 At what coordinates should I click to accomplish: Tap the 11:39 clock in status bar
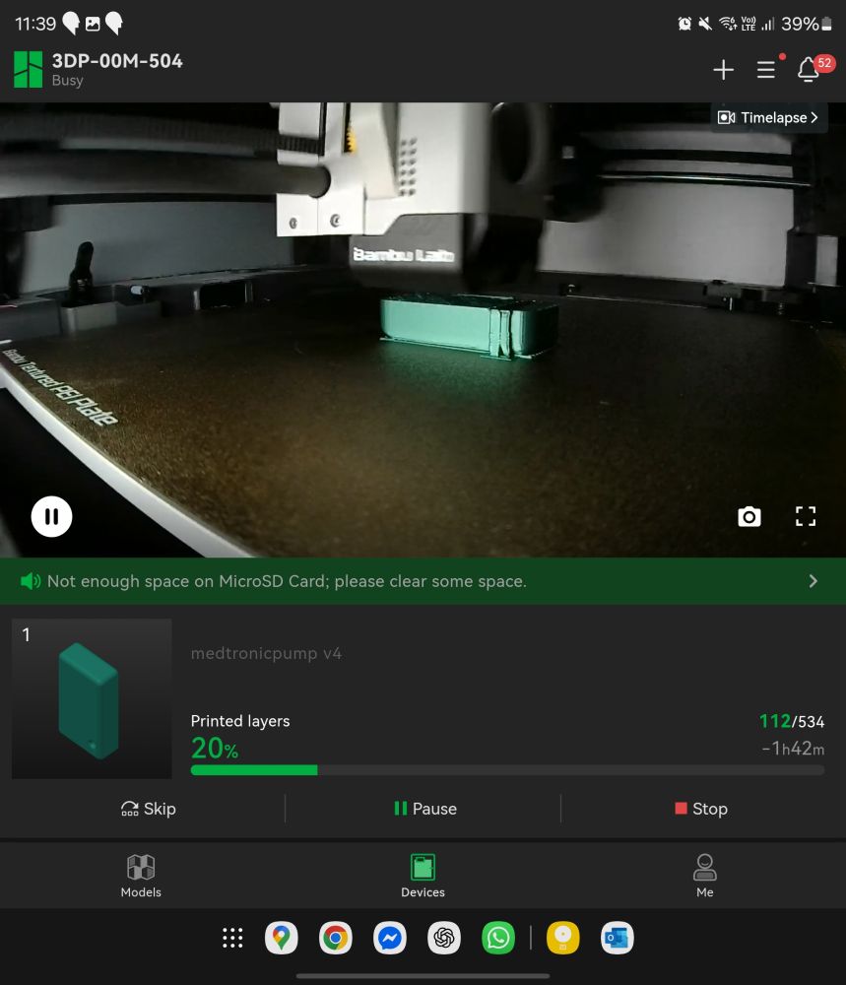coord(35,24)
